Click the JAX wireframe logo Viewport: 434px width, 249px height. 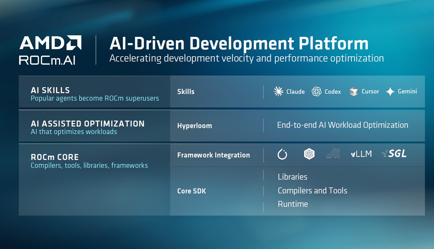(x=333, y=154)
